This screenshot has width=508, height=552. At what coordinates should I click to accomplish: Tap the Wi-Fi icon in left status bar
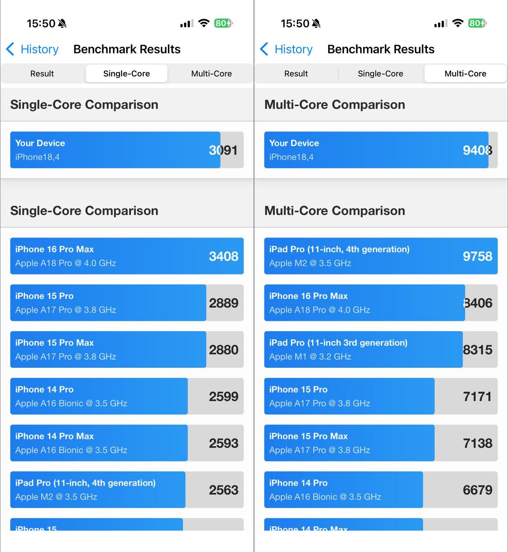pos(204,23)
